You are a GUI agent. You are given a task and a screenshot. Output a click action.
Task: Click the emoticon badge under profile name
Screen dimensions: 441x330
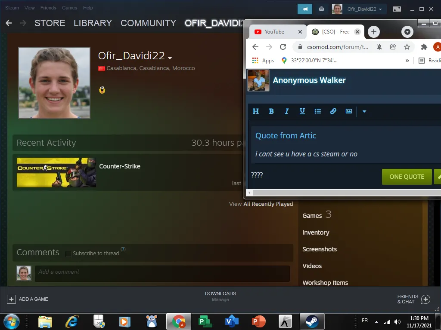[x=102, y=90]
